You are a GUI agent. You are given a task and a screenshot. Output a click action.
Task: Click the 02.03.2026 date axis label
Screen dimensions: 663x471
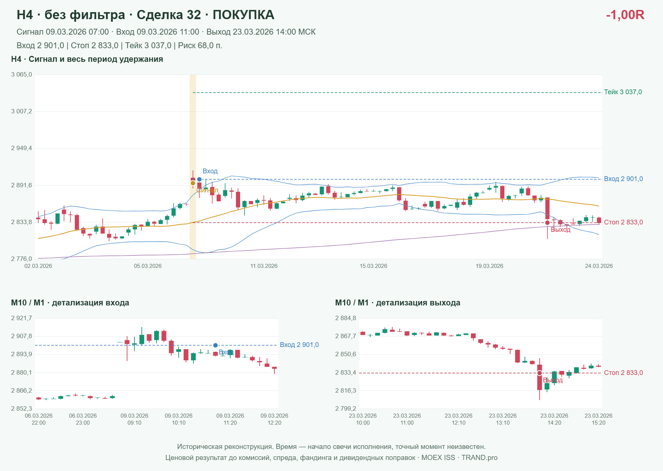pos(38,266)
